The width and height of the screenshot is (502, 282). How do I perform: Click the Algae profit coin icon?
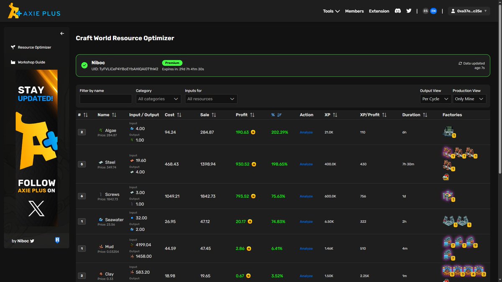(x=253, y=132)
